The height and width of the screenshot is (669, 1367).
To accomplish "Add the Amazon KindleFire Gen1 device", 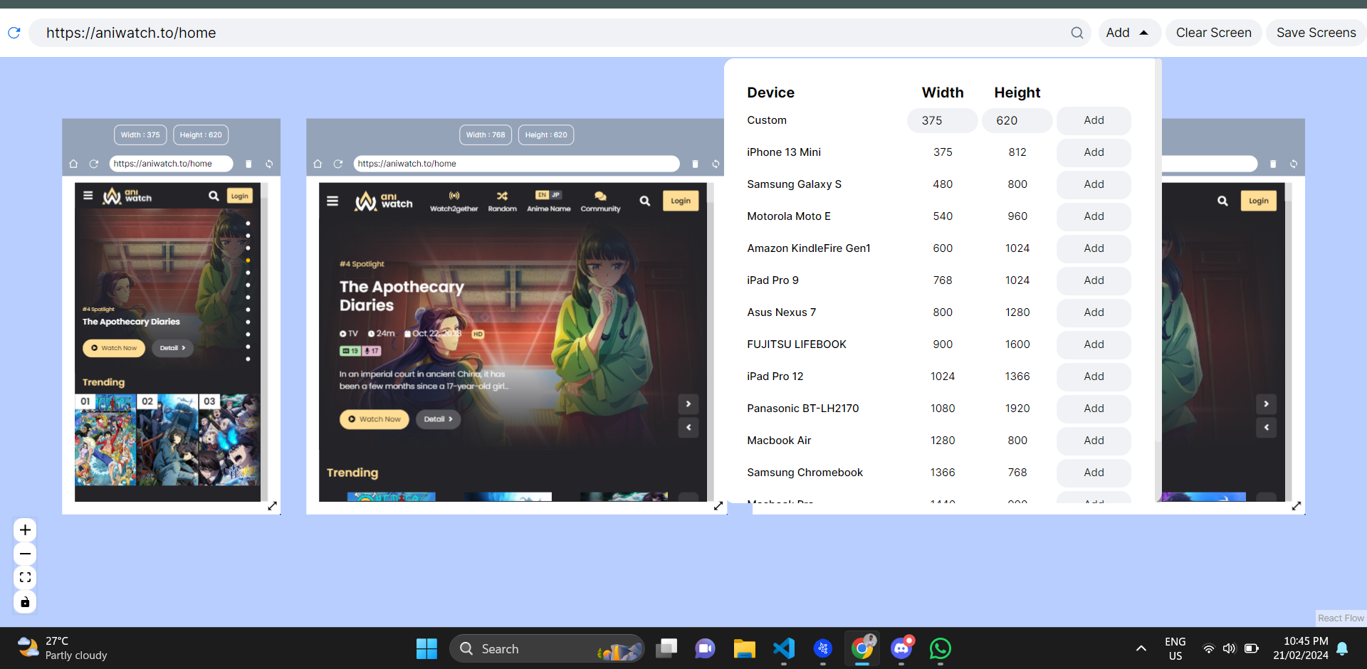I will pyautogui.click(x=1094, y=248).
